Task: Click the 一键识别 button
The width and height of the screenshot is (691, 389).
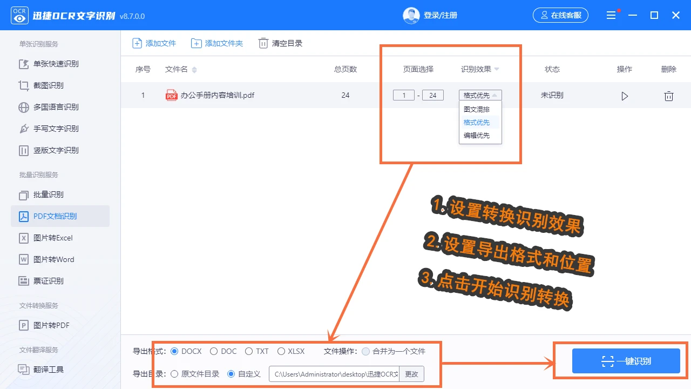Action: tap(626, 361)
